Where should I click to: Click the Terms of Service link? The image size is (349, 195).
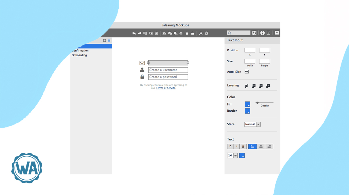166,88
